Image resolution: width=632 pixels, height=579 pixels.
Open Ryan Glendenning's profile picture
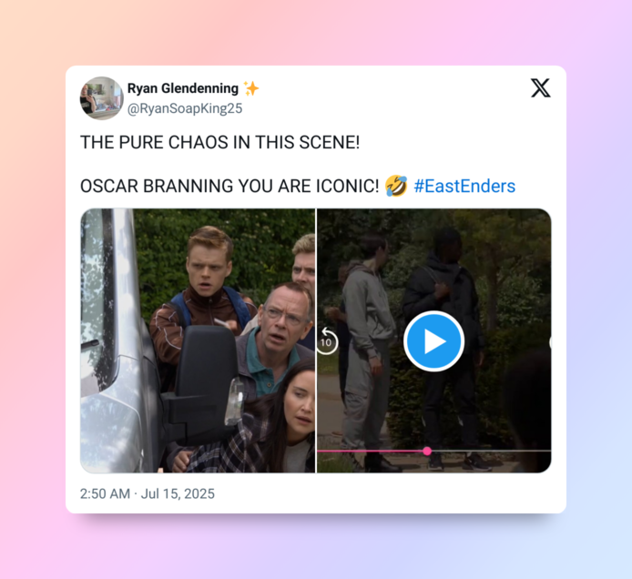pyautogui.click(x=102, y=98)
